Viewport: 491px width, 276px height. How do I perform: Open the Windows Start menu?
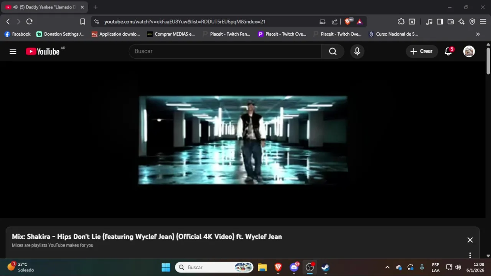[x=166, y=267]
